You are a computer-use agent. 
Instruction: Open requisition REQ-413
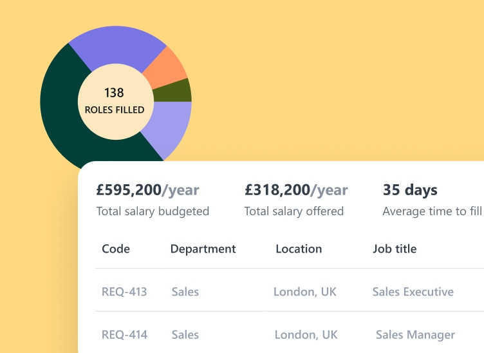[x=124, y=292]
